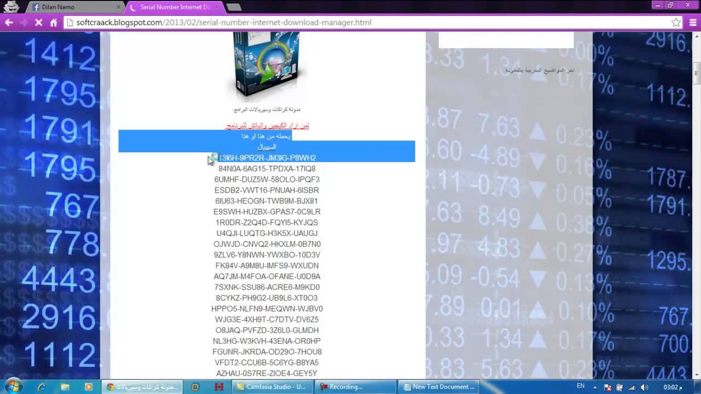Image resolution: width=701 pixels, height=394 pixels.
Task: Click the Arabic sidebar heading text
Action: (540, 70)
